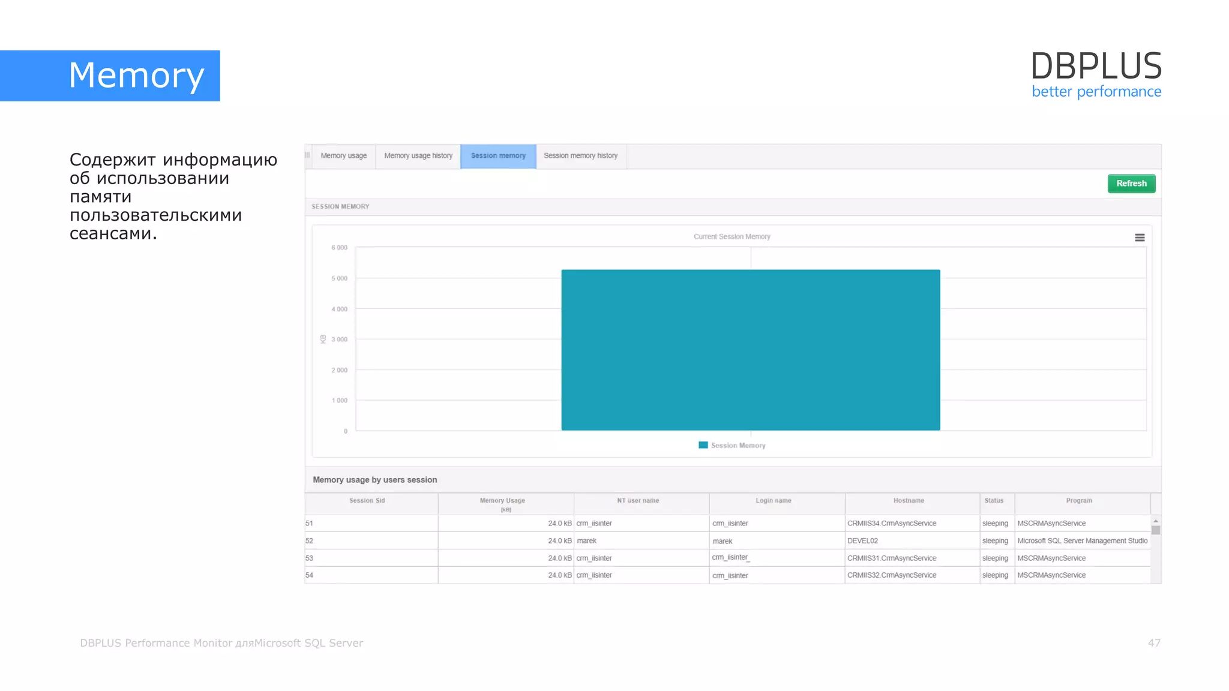Screen dimensions: 1229x691
Task: Click the Login name column header
Action: click(x=773, y=501)
